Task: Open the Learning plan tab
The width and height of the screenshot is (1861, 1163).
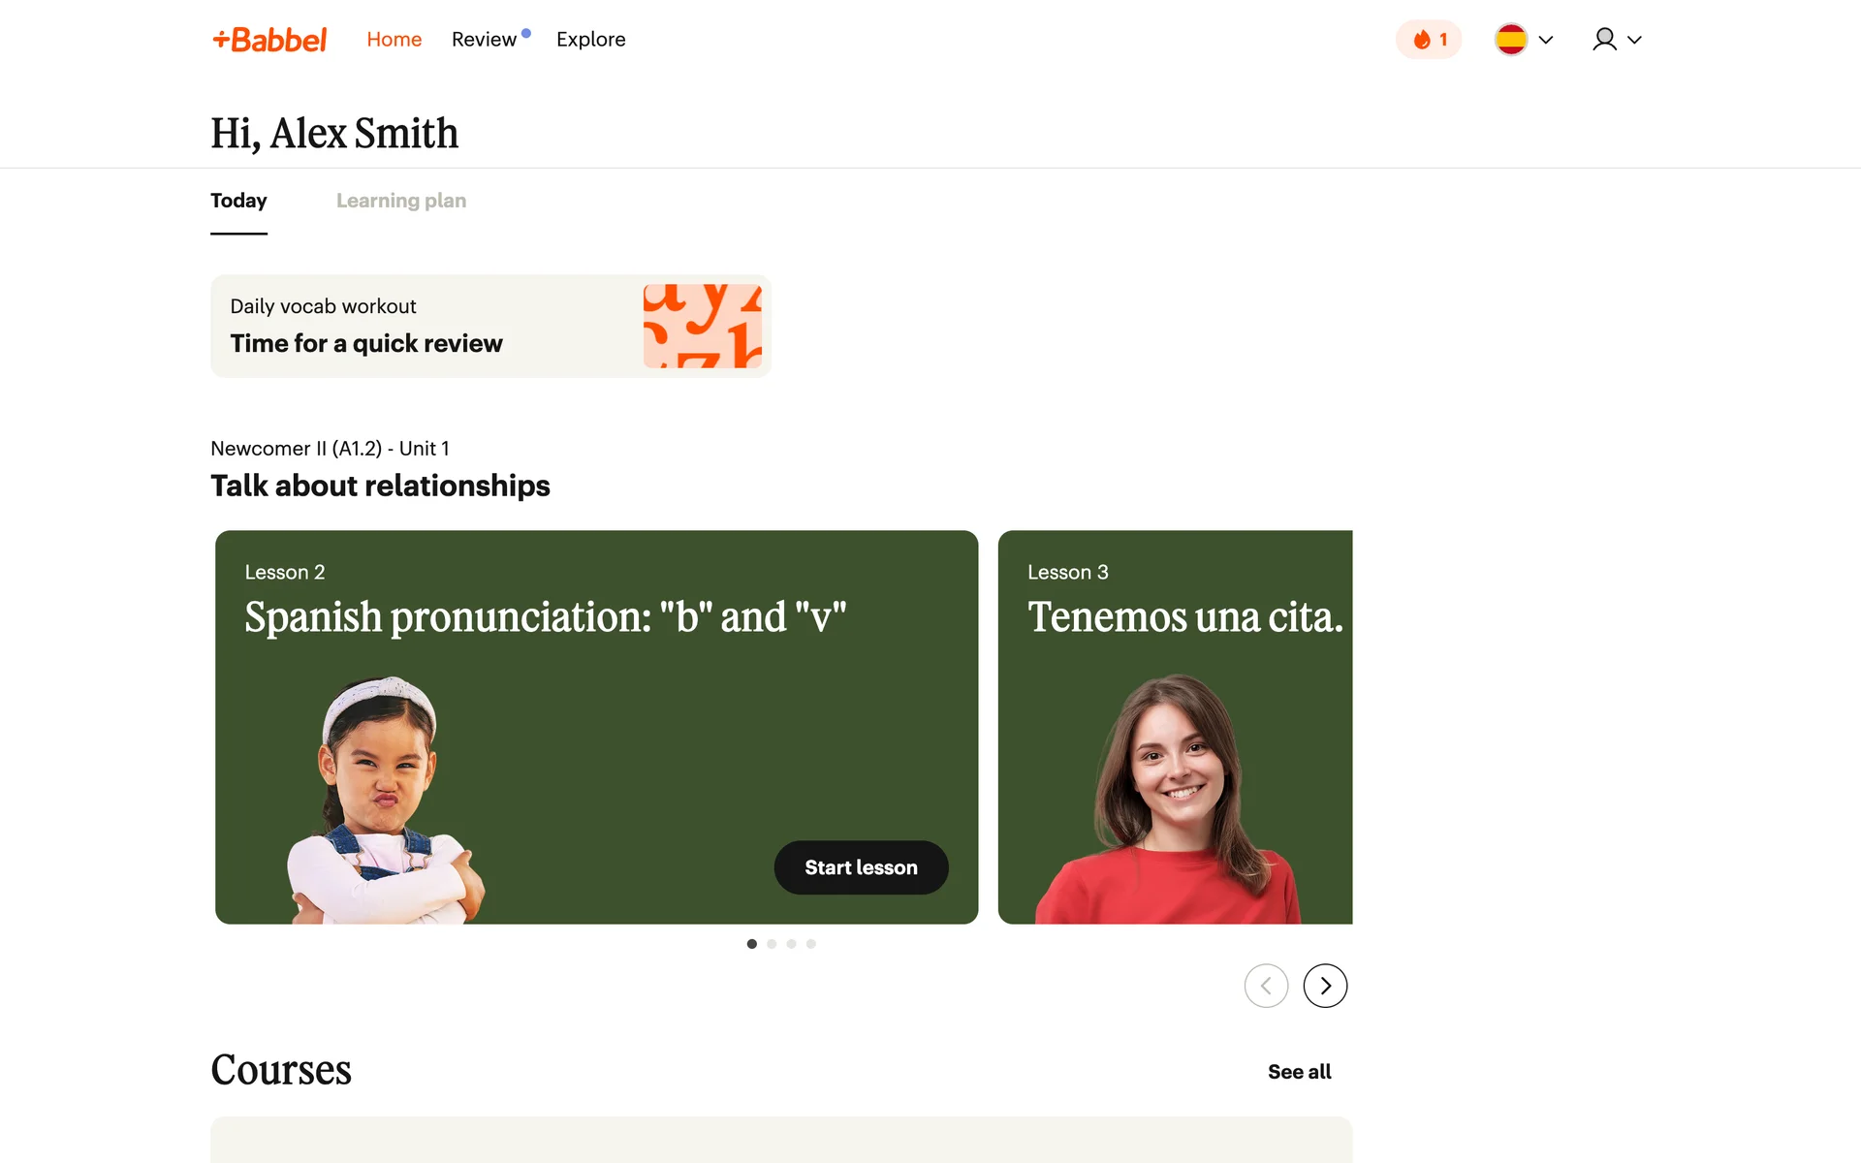Action: click(401, 201)
